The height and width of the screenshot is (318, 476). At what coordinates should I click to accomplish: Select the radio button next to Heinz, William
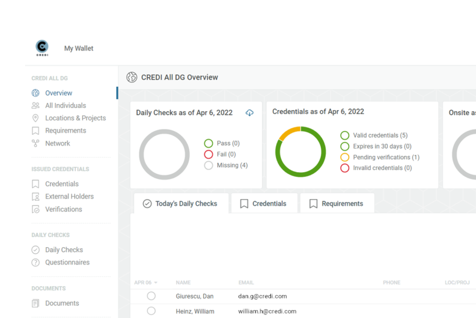(151, 311)
